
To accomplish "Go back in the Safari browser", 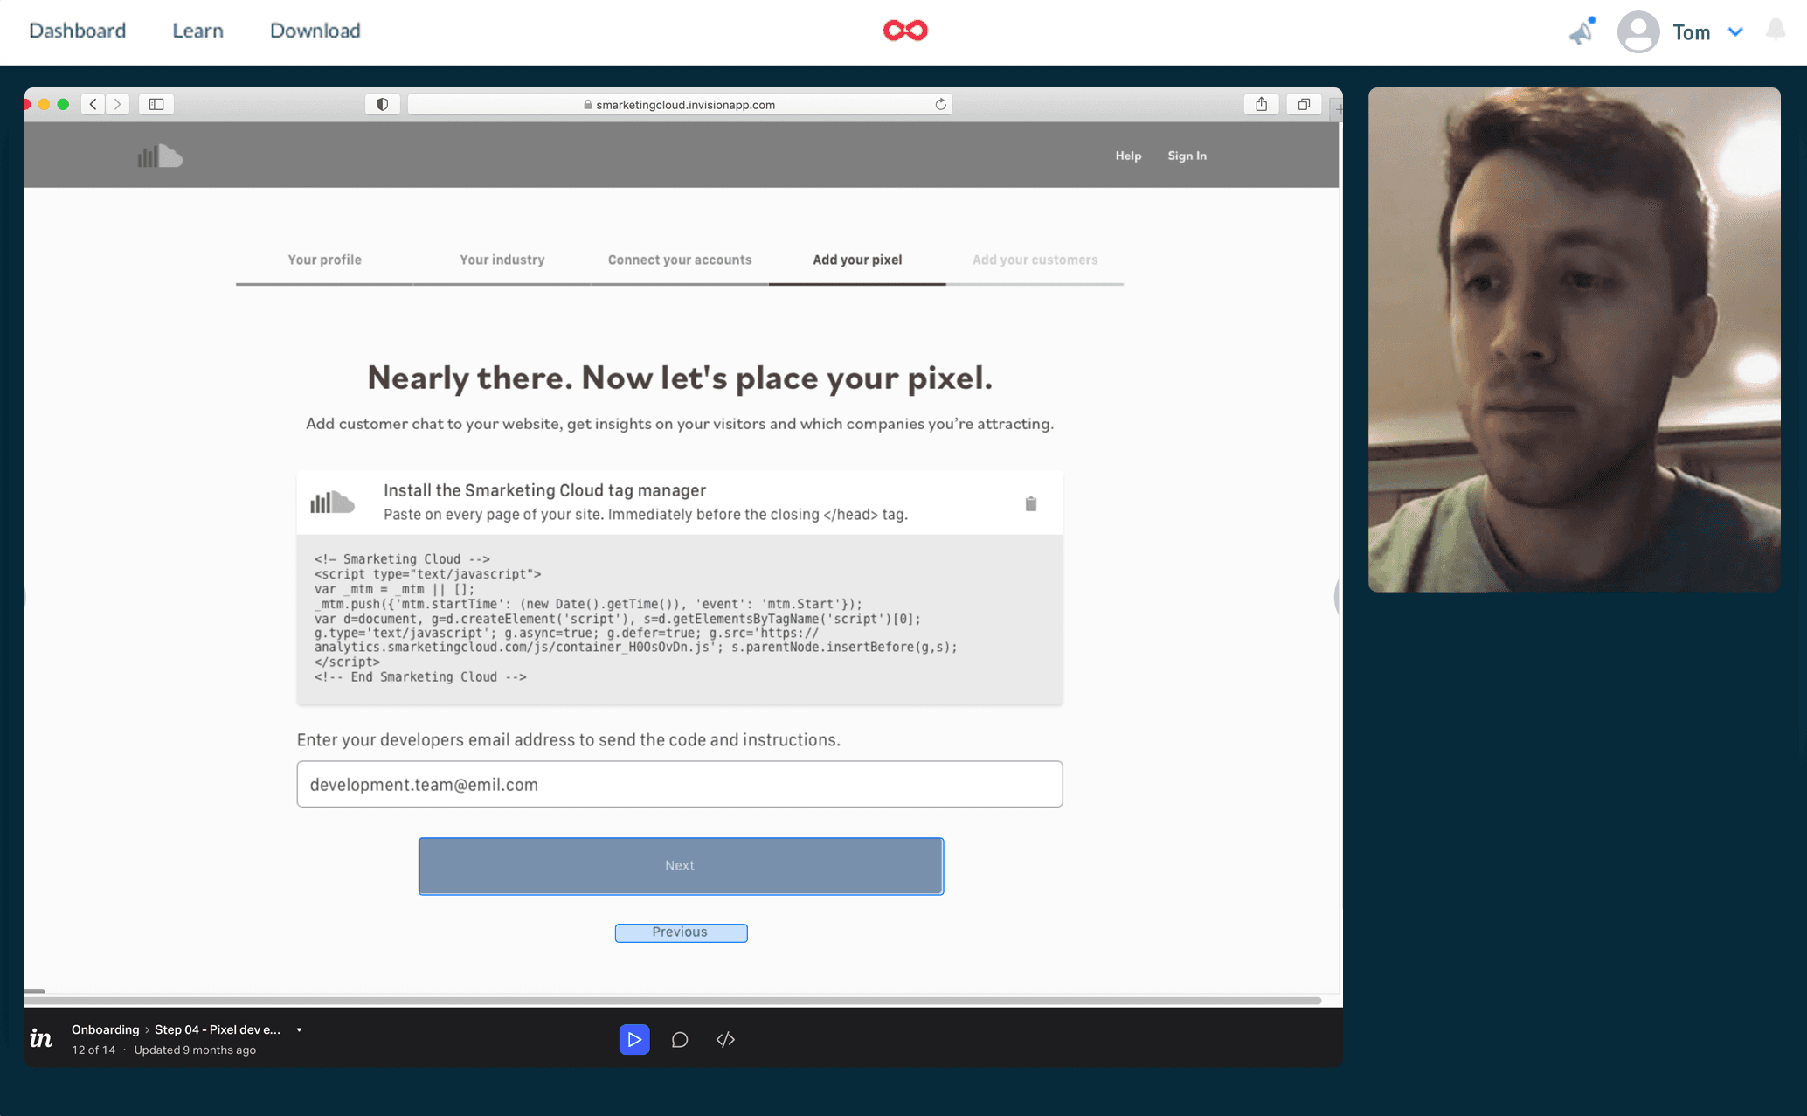I will pyautogui.click(x=93, y=104).
